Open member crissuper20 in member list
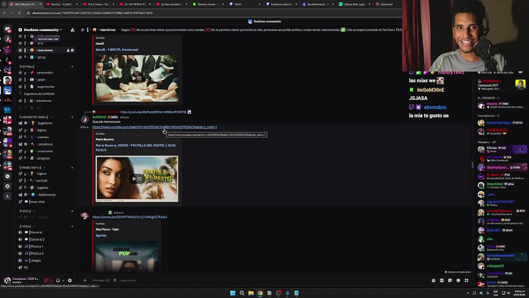 pyautogui.click(x=502, y=266)
